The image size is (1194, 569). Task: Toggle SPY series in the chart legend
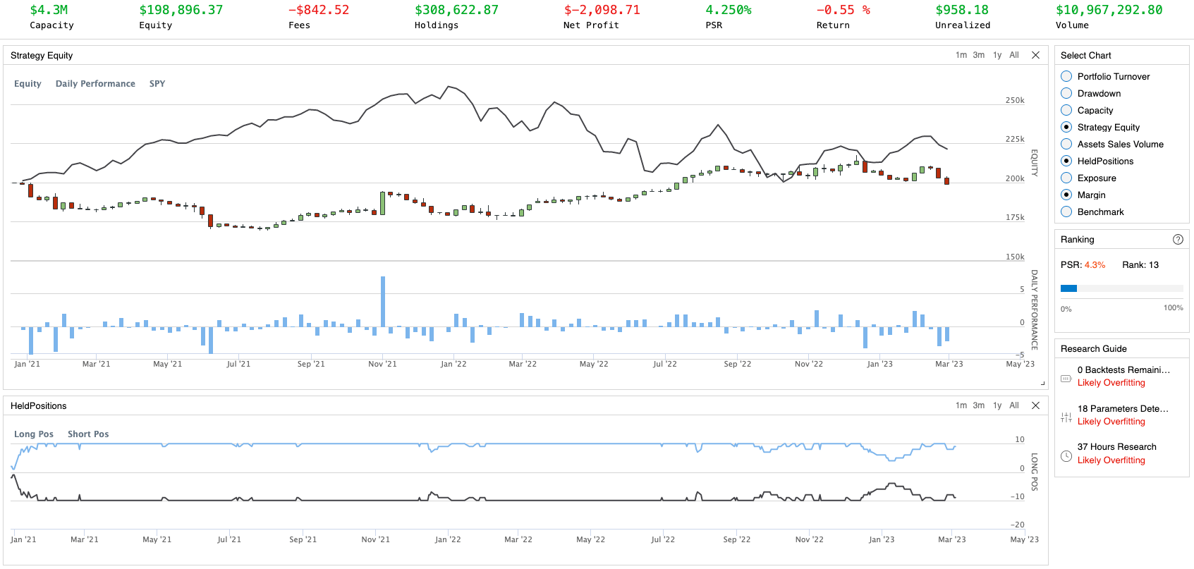[x=157, y=84]
